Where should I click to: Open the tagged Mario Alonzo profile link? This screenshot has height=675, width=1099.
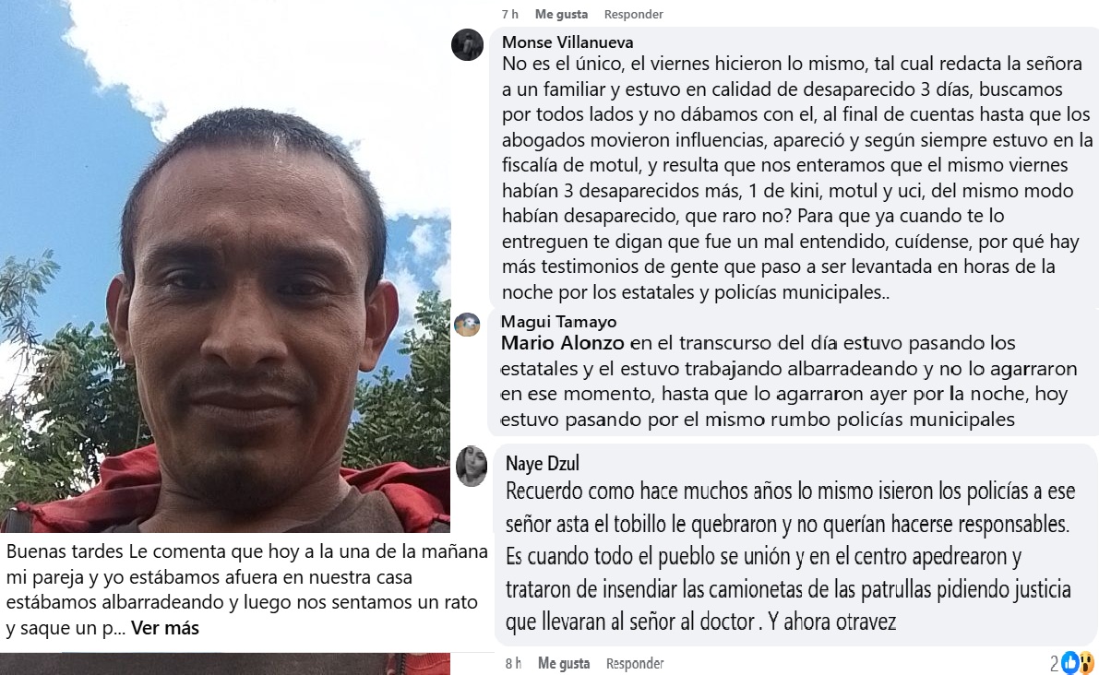click(562, 343)
